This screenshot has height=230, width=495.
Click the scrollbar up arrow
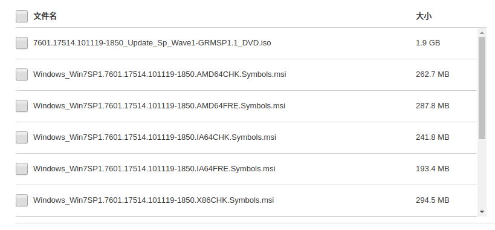[x=482, y=33]
